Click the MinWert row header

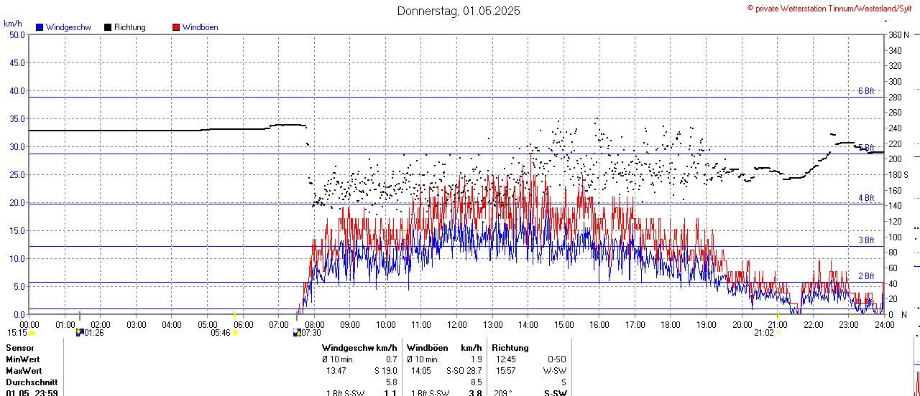[23, 359]
